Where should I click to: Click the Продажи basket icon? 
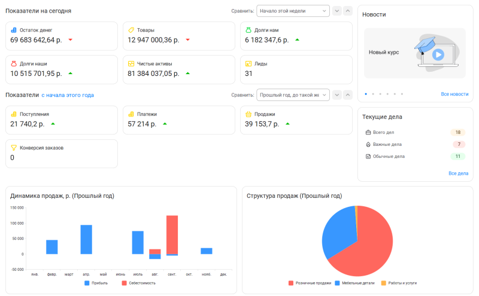[x=248, y=114]
